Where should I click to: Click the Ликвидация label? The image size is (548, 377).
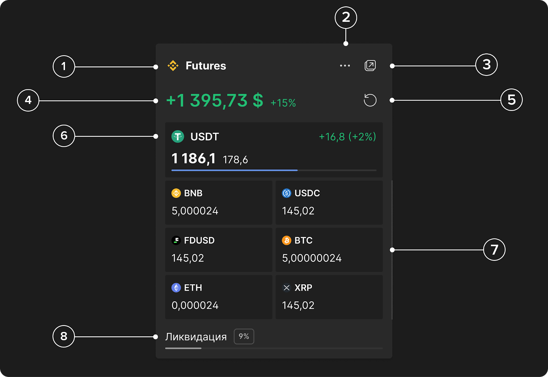[x=196, y=337]
